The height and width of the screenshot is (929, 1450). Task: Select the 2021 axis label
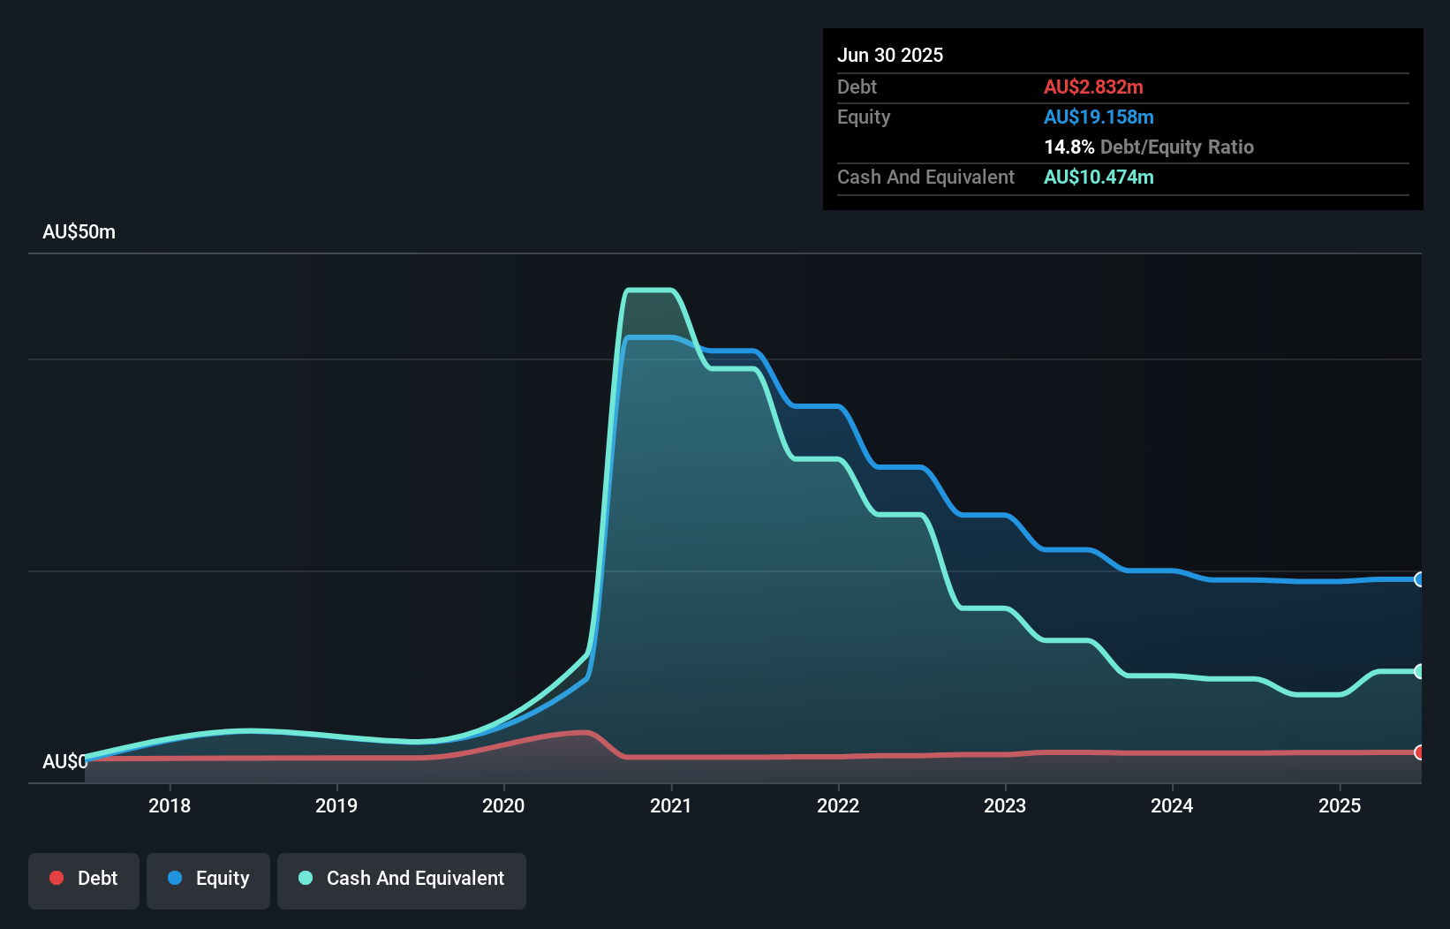click(x=671, y=805)
